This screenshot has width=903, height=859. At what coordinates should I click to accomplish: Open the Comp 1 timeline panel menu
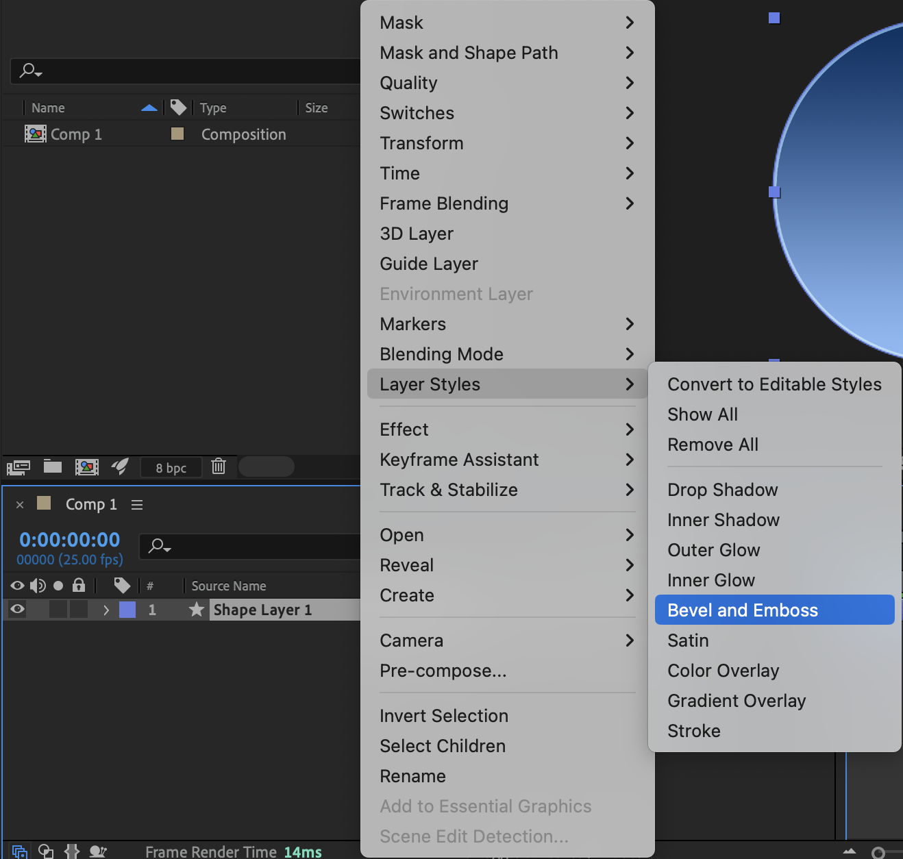(137, 505)
